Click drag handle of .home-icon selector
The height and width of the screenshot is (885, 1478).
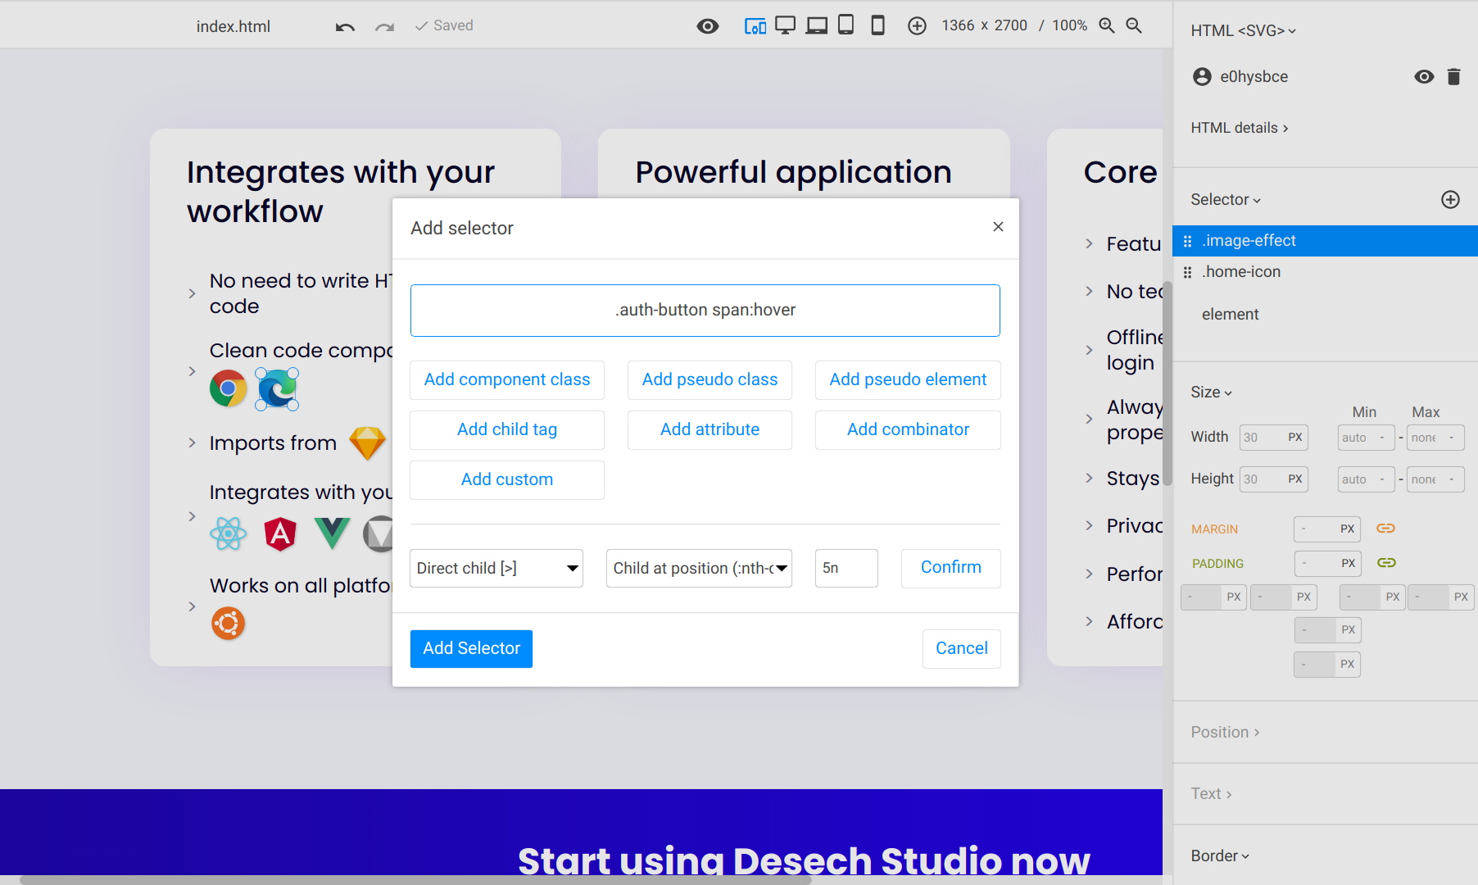click(1187, 272)
